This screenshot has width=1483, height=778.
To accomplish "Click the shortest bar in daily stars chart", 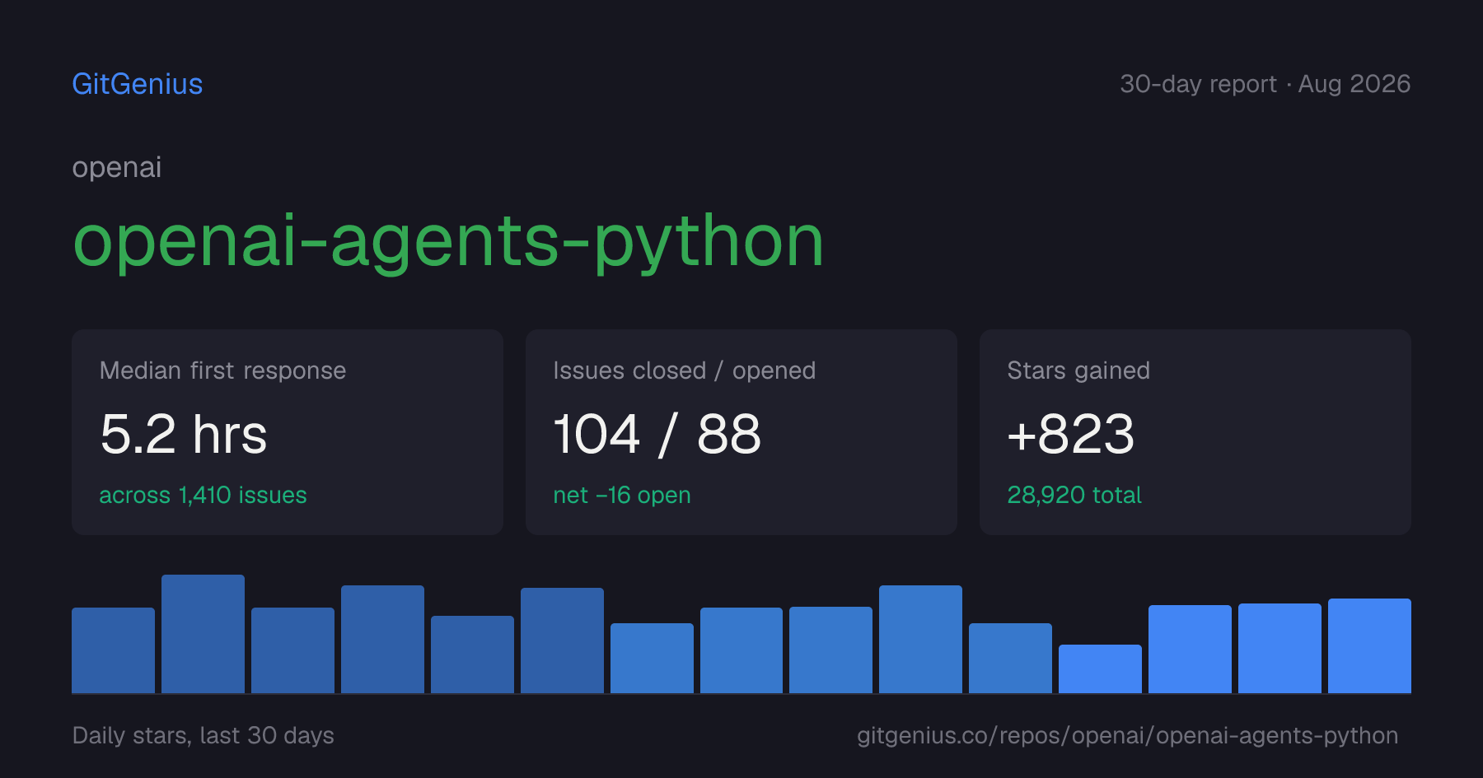I will pyautogui.click(x=1100, y=669).
